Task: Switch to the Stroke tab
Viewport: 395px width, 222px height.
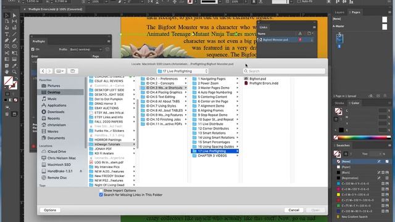Action: pyautogui.click(x=339, y=103)
